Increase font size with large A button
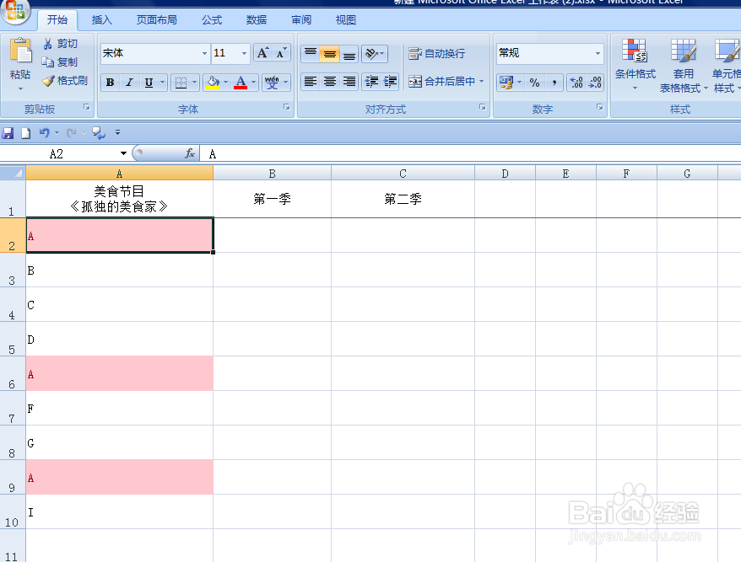 click(262, 53)
